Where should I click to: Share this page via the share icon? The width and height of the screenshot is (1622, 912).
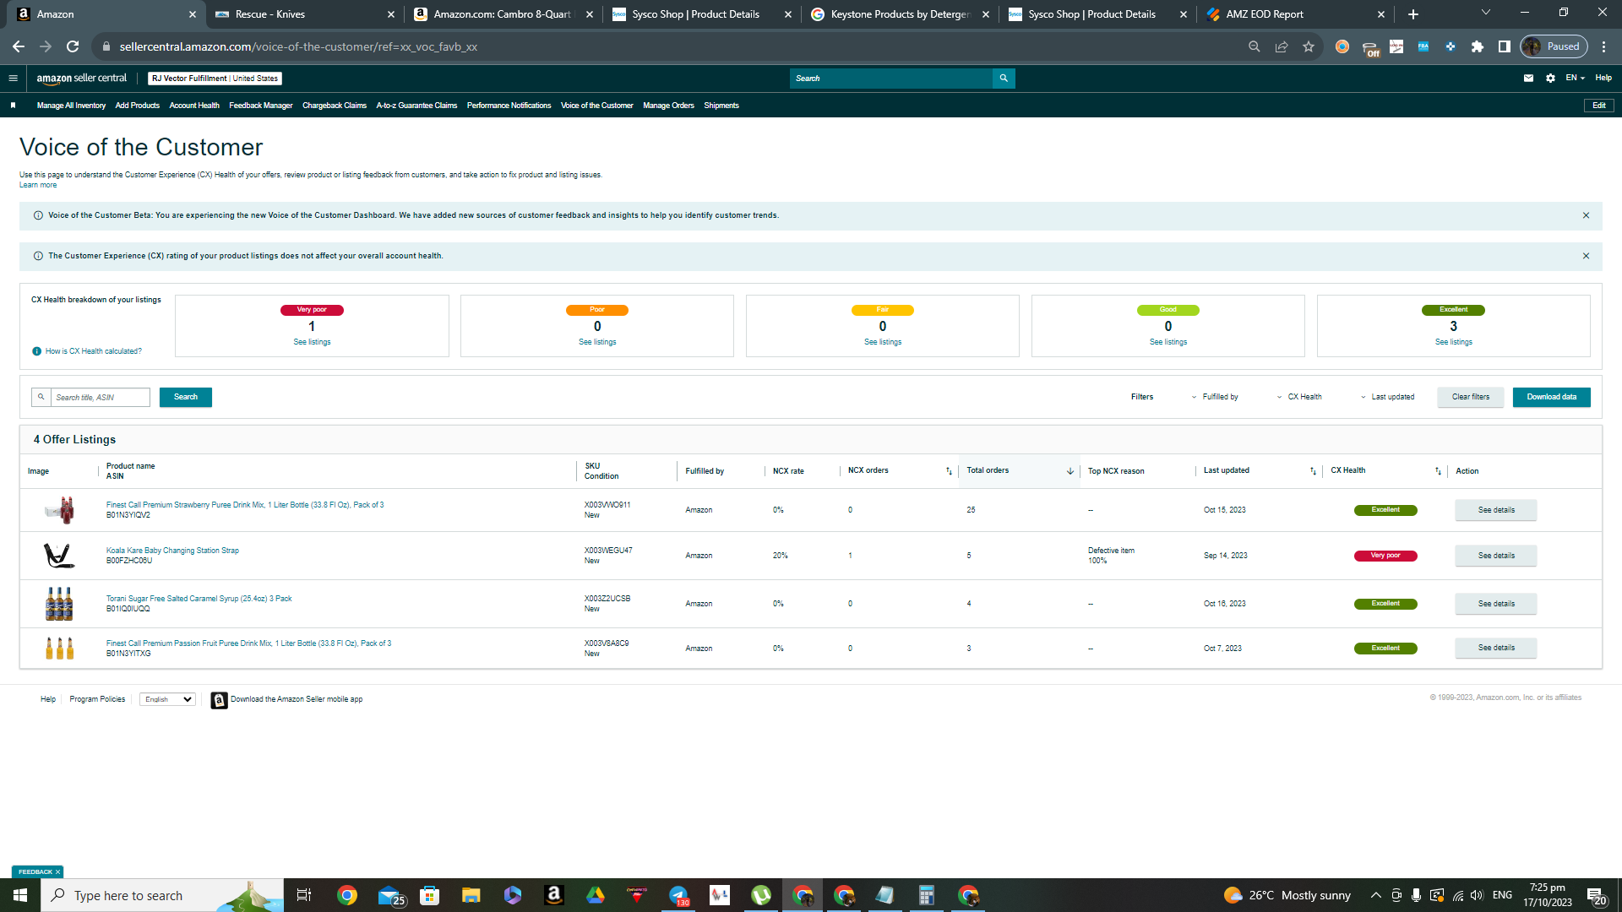coord(1282,46)
